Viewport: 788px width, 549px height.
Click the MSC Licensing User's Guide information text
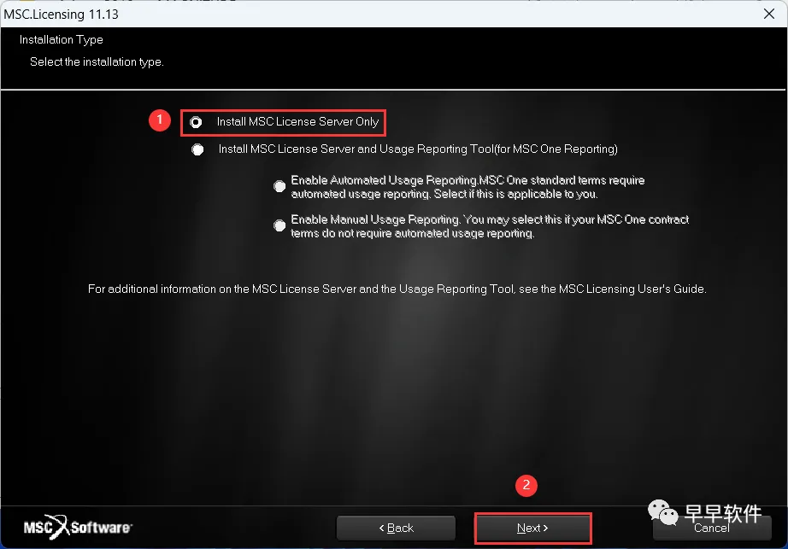coord(397,289)
